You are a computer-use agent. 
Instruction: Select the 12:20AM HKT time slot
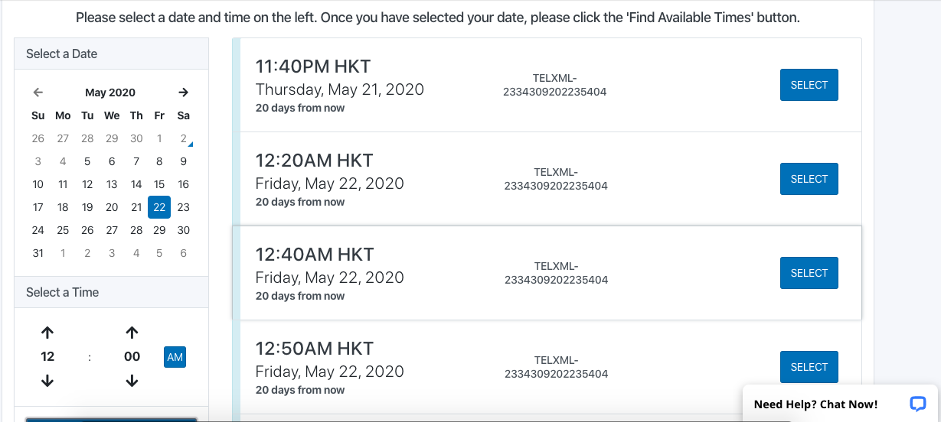(809, 179)
